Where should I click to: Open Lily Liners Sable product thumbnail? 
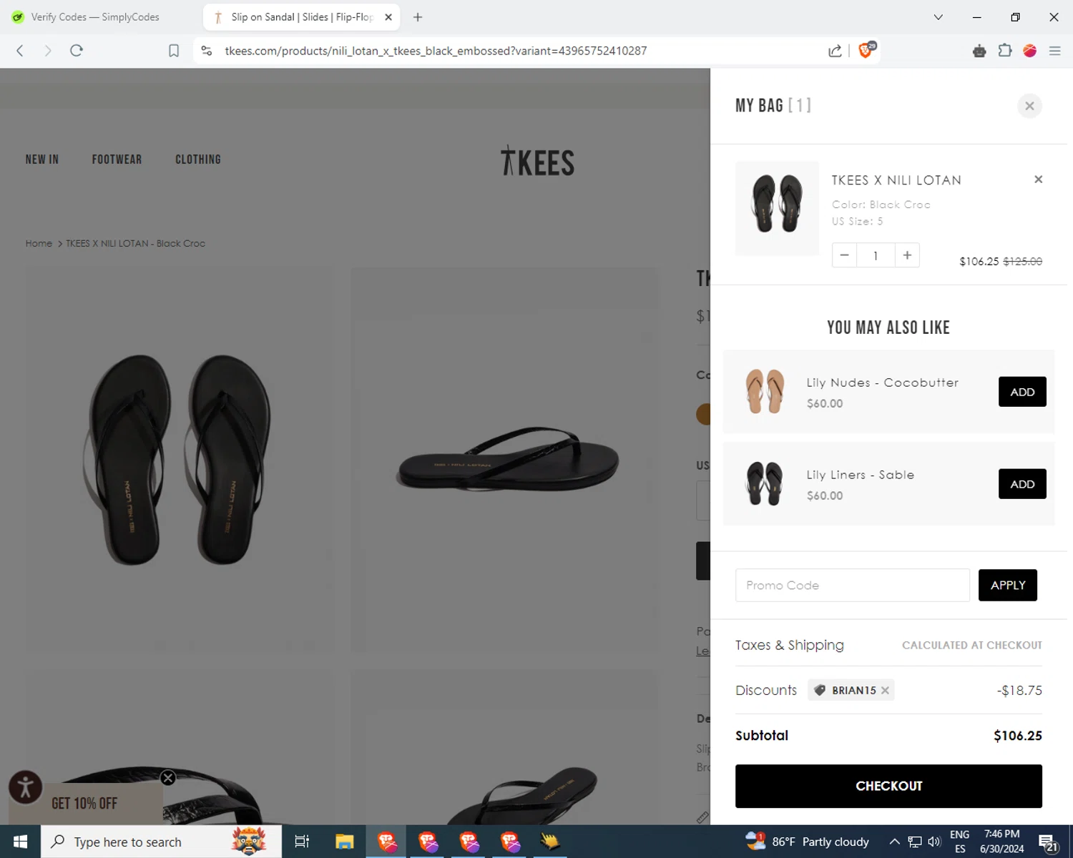click(x=765, y=483)
